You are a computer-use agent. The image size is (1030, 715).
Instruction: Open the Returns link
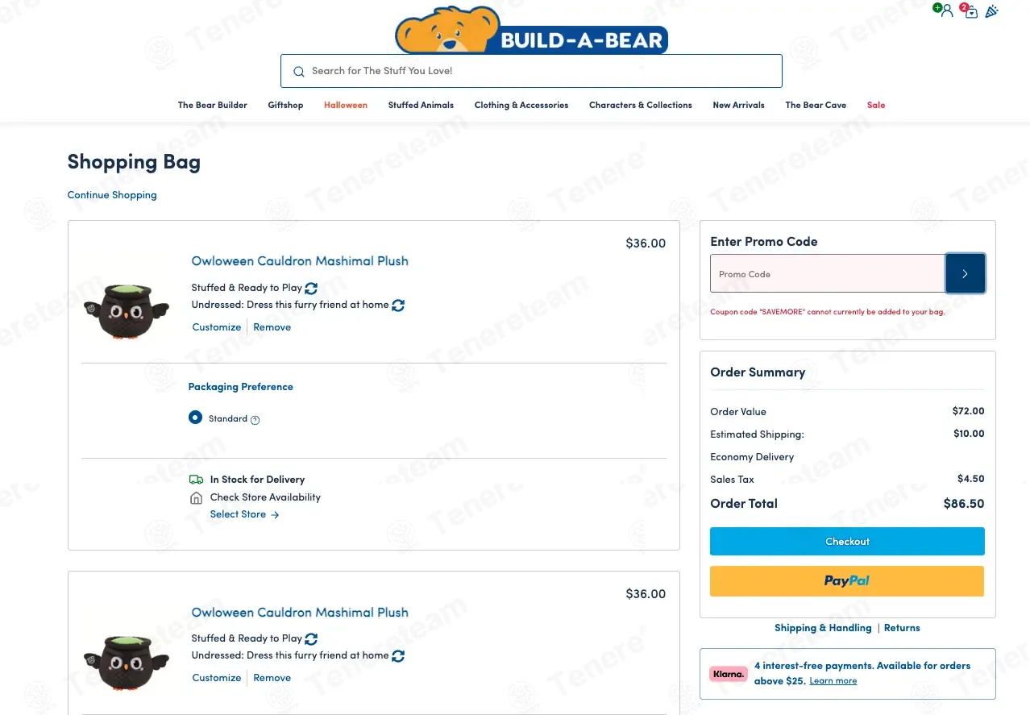902,628
